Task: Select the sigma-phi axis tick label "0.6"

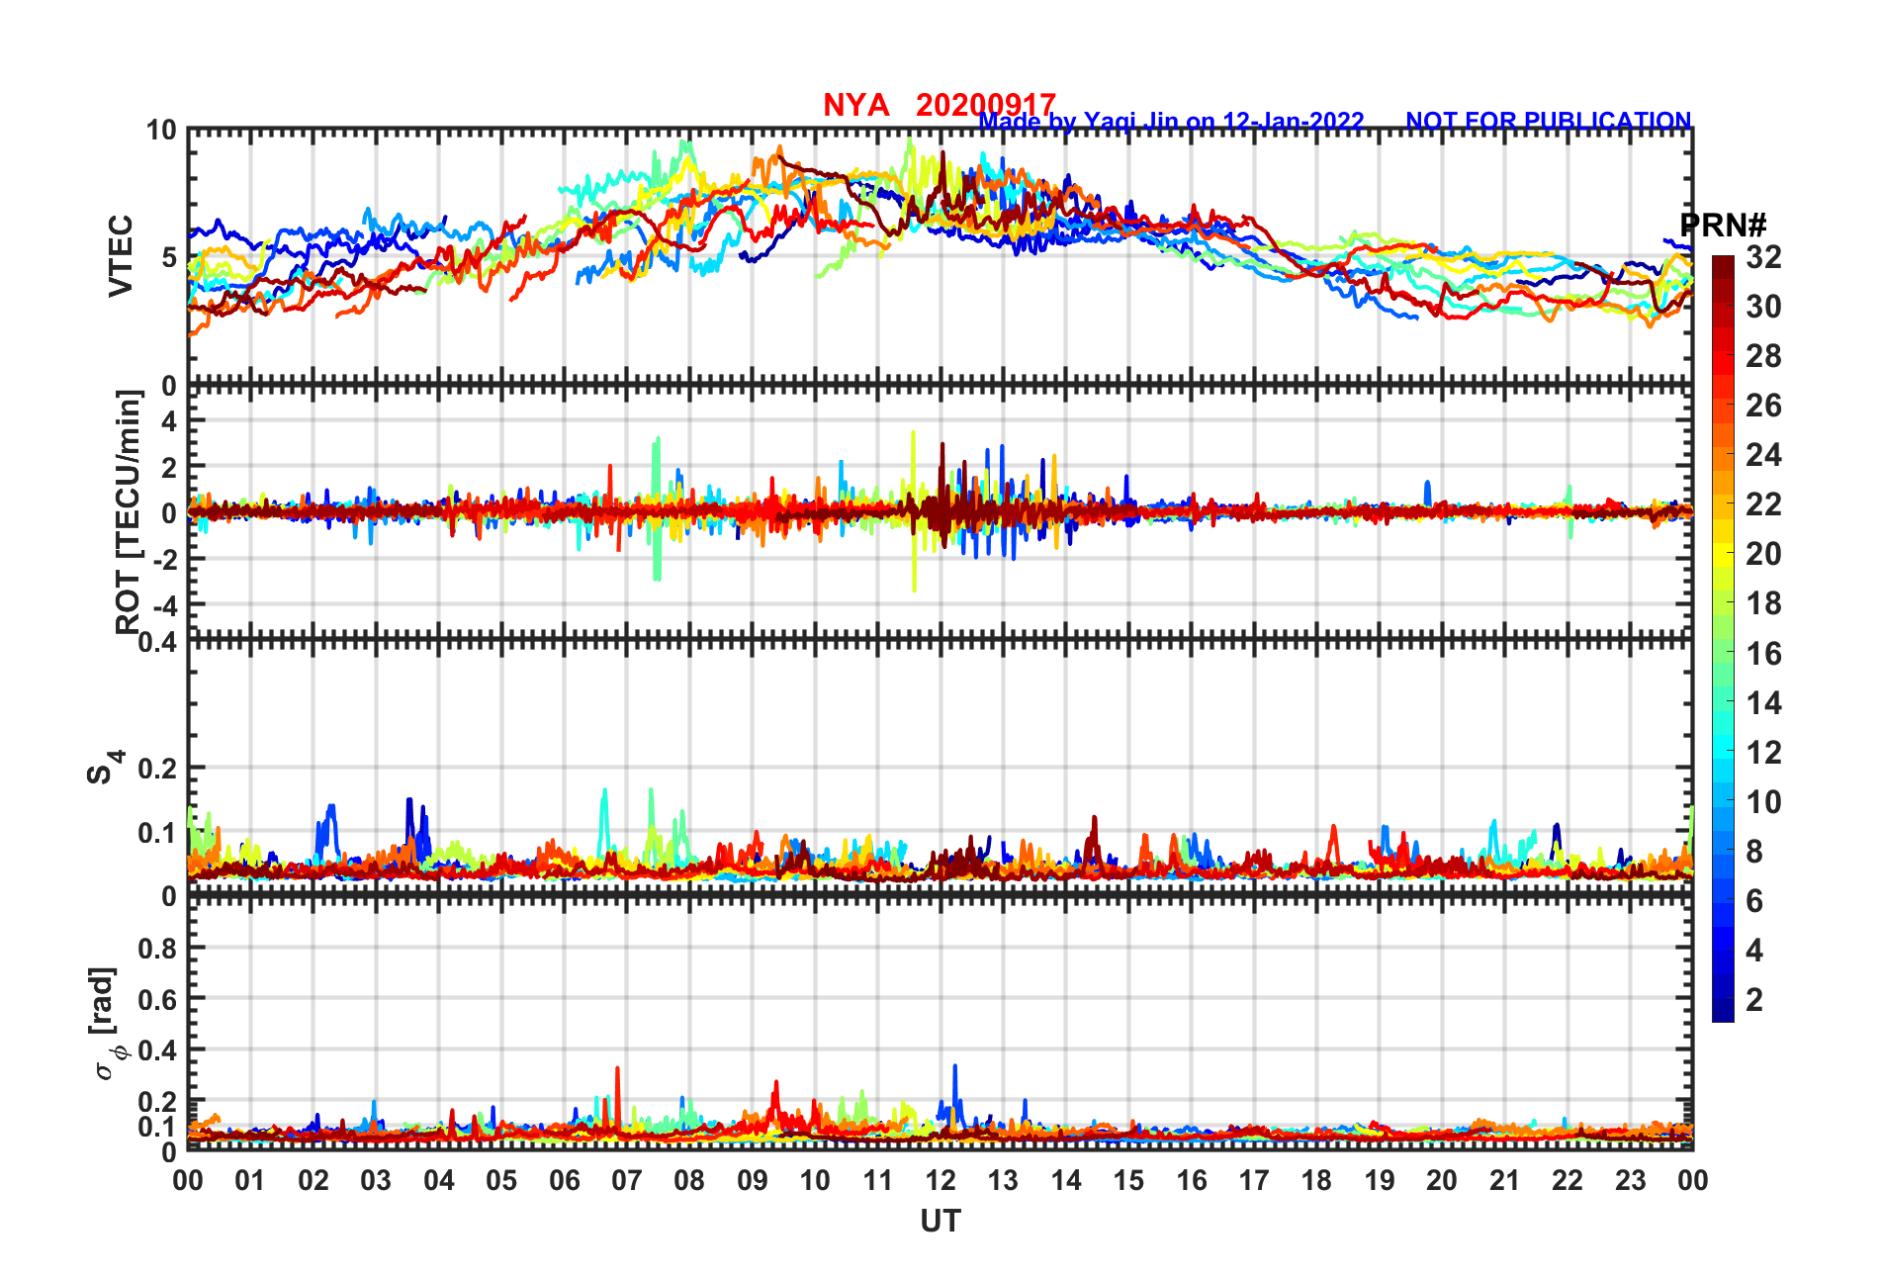Action: pyautogui.click(x=158, y=999)
